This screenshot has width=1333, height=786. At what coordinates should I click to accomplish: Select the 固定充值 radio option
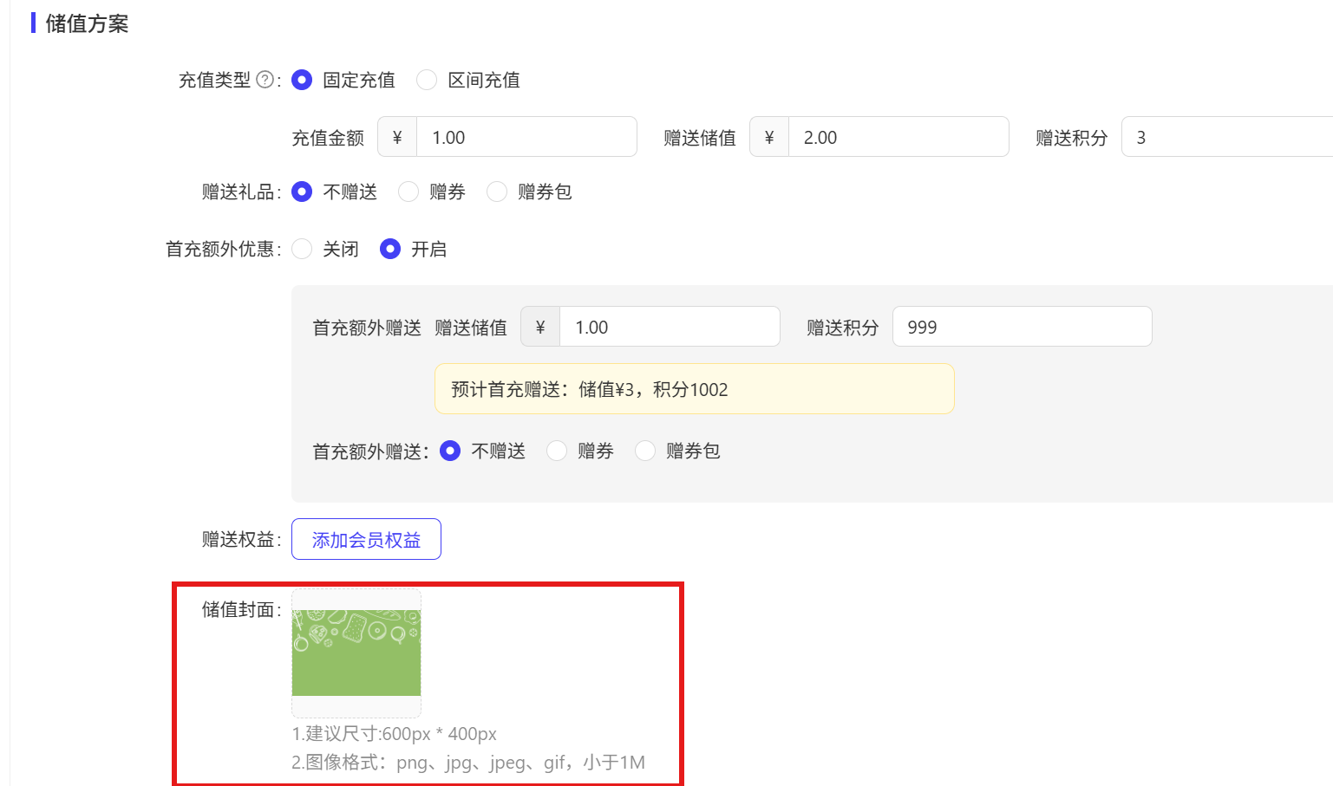tap(302, 80)
